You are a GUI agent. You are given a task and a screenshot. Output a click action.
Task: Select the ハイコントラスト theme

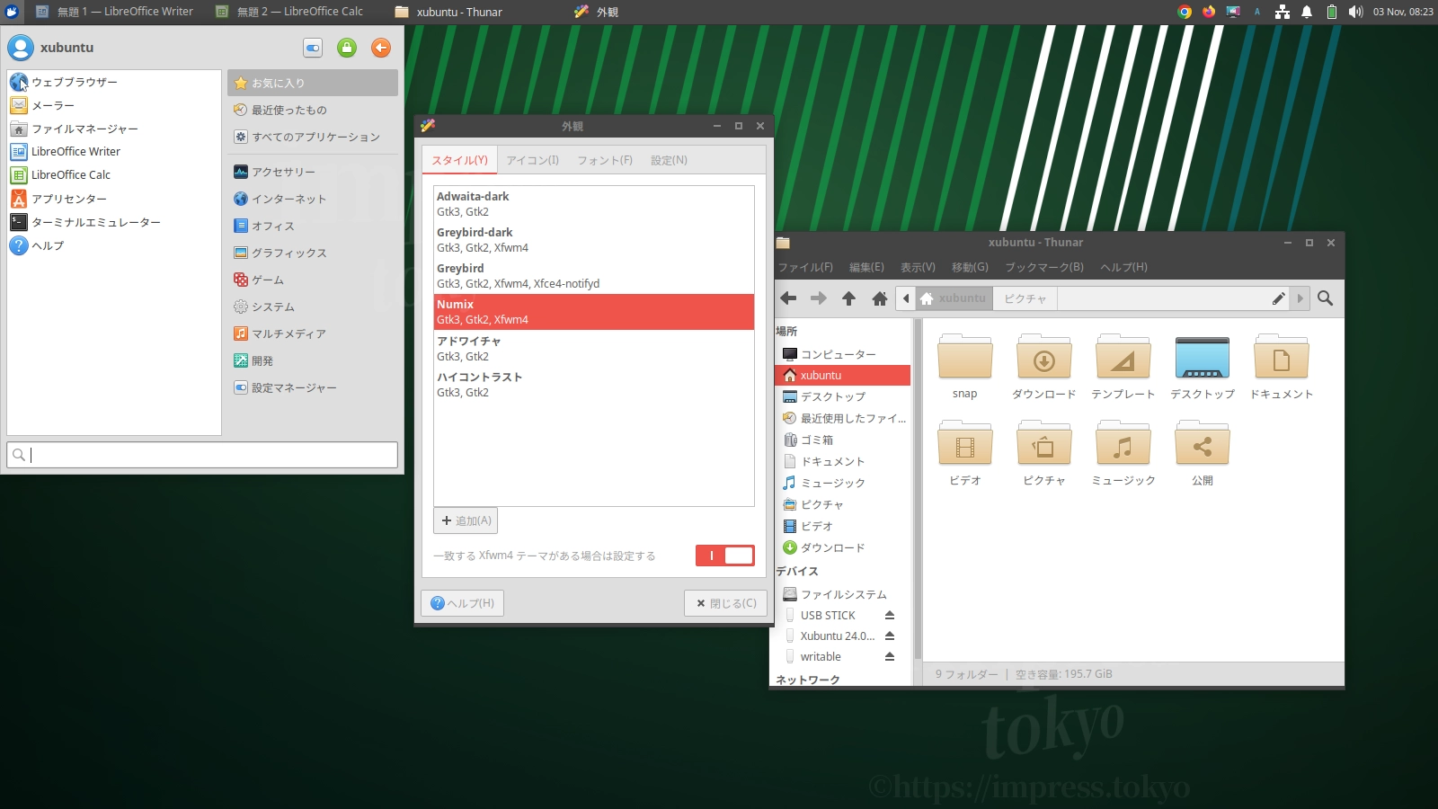pos(594,385)
